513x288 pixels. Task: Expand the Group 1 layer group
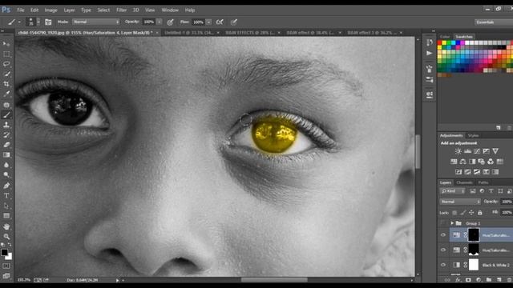coord(452,223)
